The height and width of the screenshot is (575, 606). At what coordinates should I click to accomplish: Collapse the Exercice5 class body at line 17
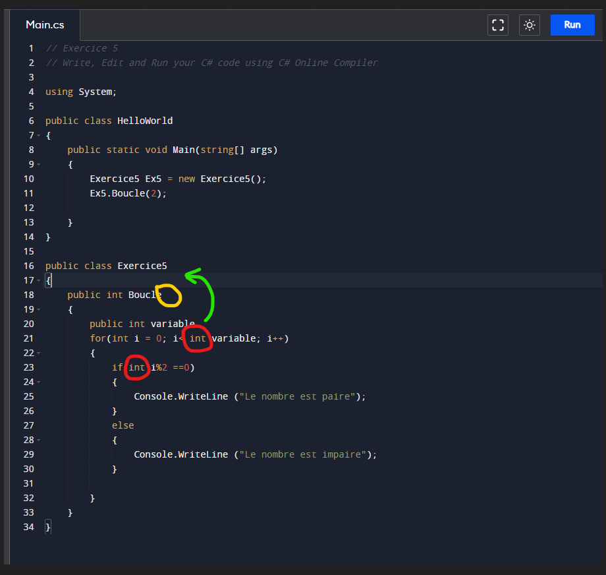[39, 280]
